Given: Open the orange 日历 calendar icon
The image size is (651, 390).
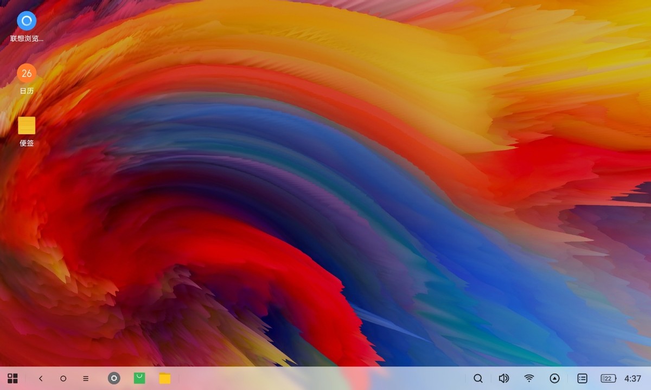Looking at the screenshot, I should click(x=27, y=73).
